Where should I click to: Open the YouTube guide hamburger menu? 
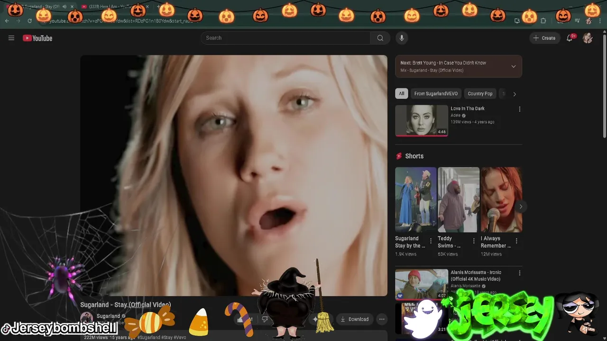point(11,38)
